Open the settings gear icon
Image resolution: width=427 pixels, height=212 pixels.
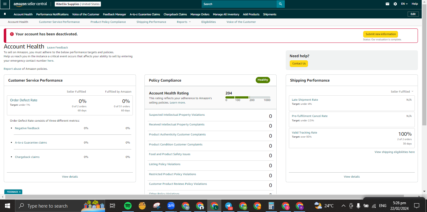(x=395, y=4)
